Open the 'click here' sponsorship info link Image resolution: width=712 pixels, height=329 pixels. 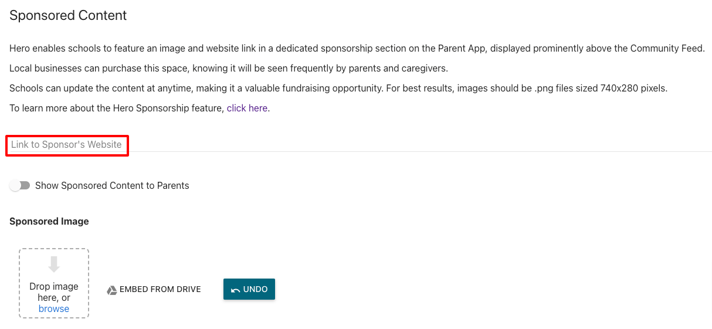[x=247, y=108]
